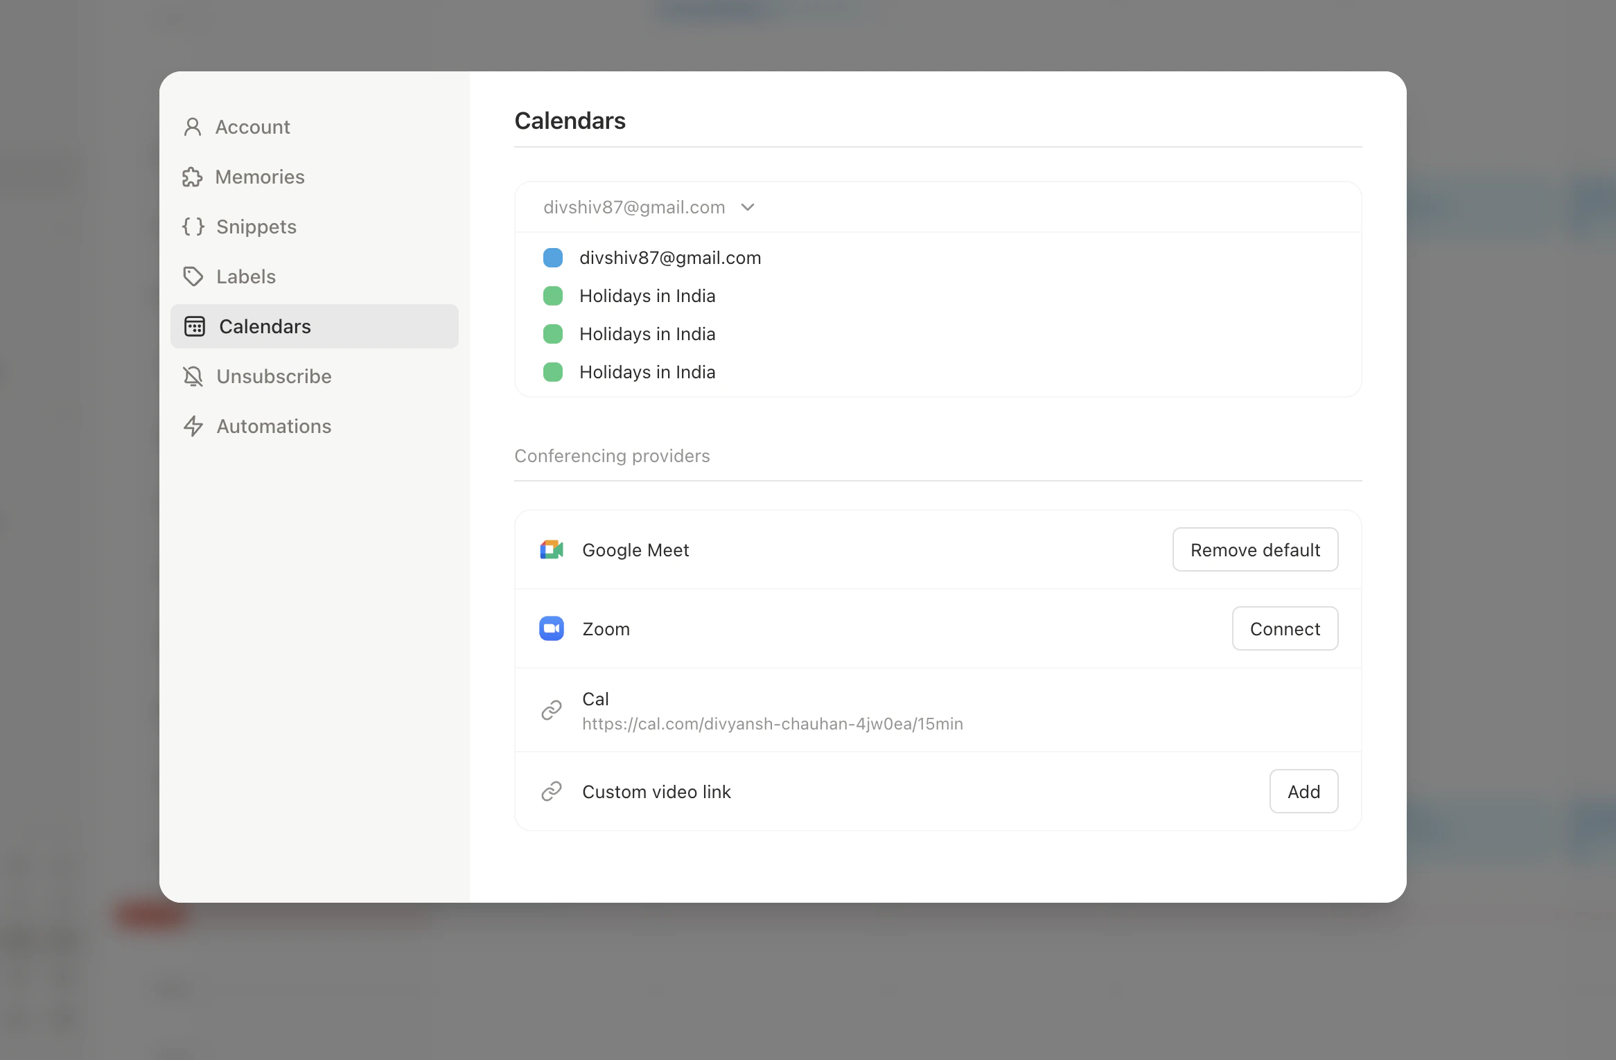Image resolution: width=1616 pixels, height=1060 pixels.
Task: Click the green swatch of last Holidays in India
Action: pyautogui.click(x=553, y=372)
